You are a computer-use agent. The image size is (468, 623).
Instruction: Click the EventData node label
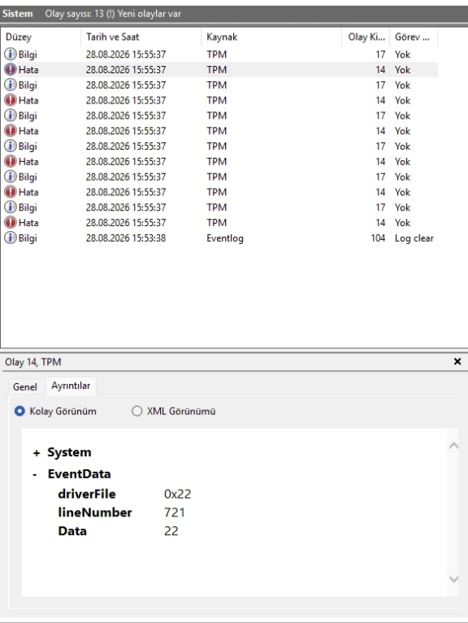point(79,473)
